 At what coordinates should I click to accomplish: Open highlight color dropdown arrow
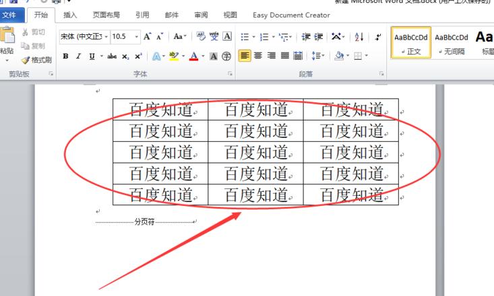[183, 57]
